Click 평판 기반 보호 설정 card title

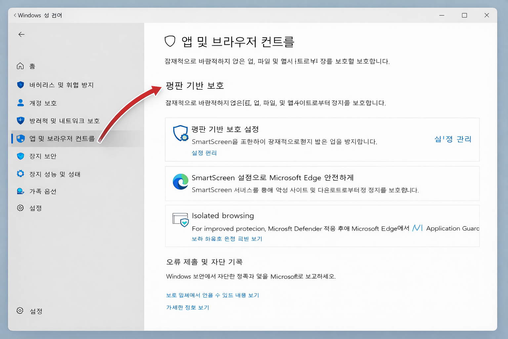point(225,129)
